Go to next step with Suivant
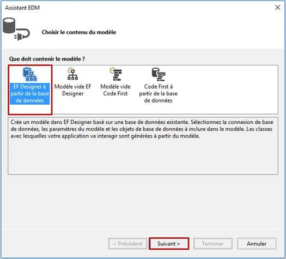The width and height of the screenshot is (286, 259). (169, 244)
